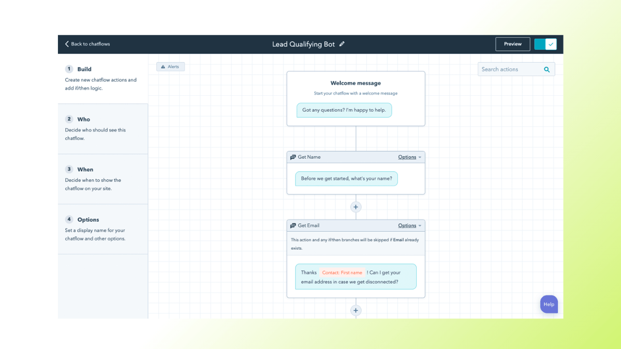Select the Contact: First name token
The width and height of the screenshot is (621, 349).
(342, 272)
